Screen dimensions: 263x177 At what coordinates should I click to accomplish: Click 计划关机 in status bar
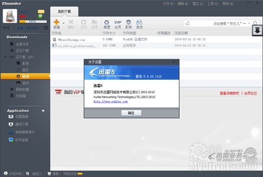(x=13, y=174)
